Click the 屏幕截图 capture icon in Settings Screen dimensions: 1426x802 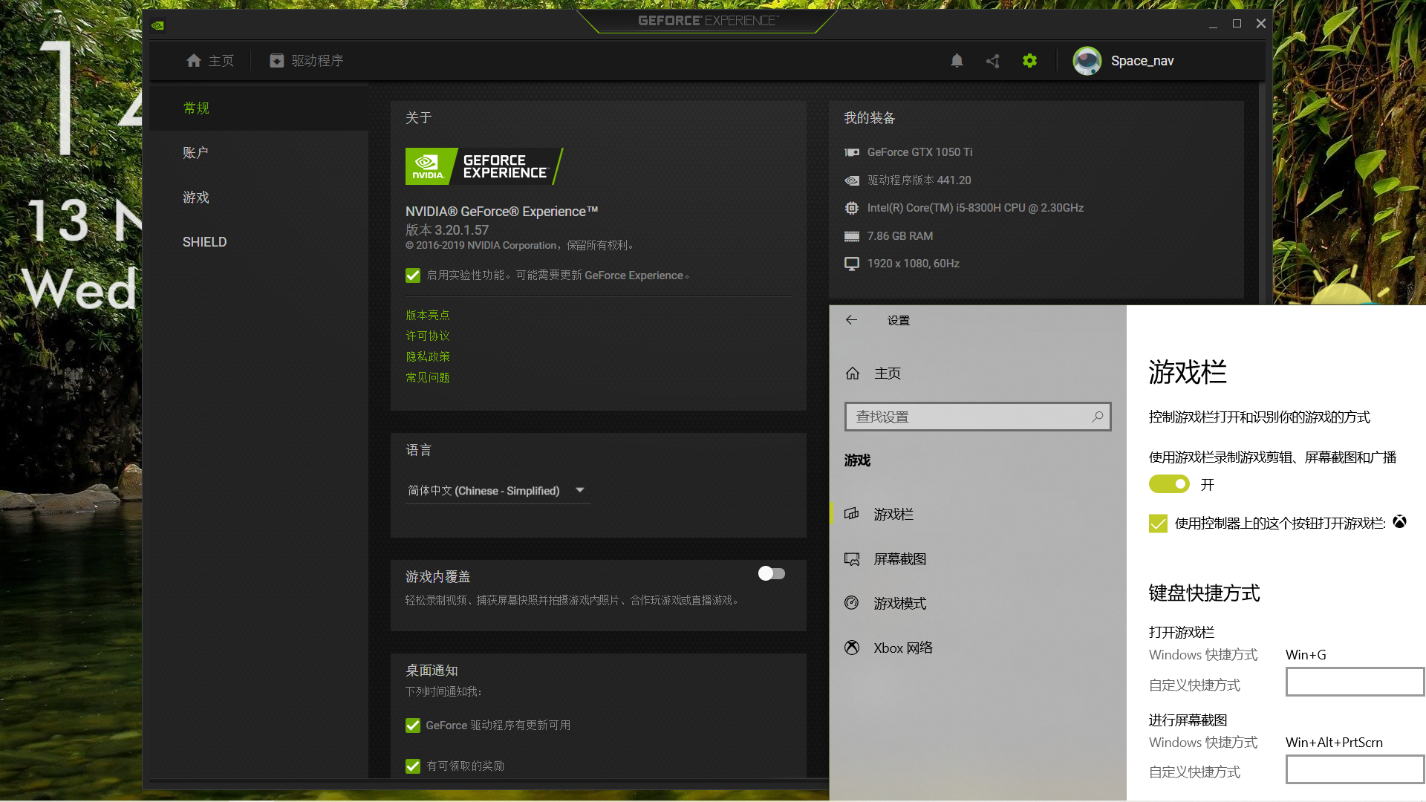coord(852,559)
